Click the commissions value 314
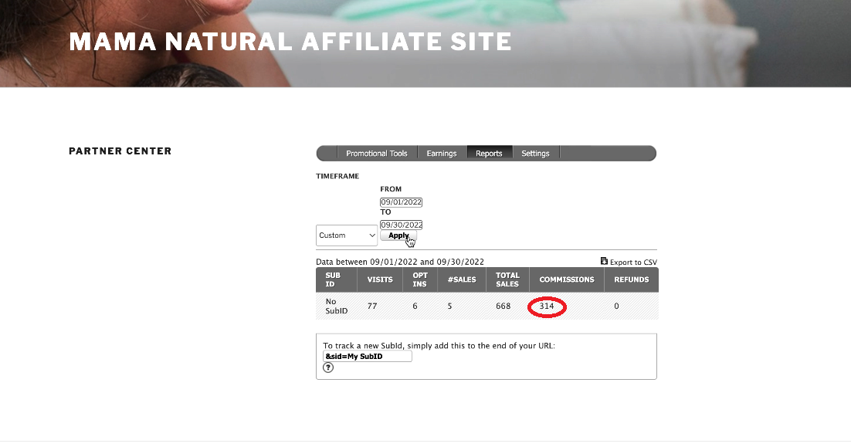This screenshot has height=447, width=851. point(547,306)
